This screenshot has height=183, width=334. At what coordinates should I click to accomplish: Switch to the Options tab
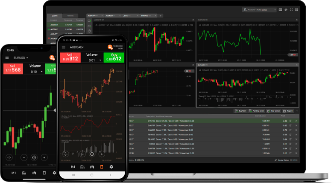[70, 16]
